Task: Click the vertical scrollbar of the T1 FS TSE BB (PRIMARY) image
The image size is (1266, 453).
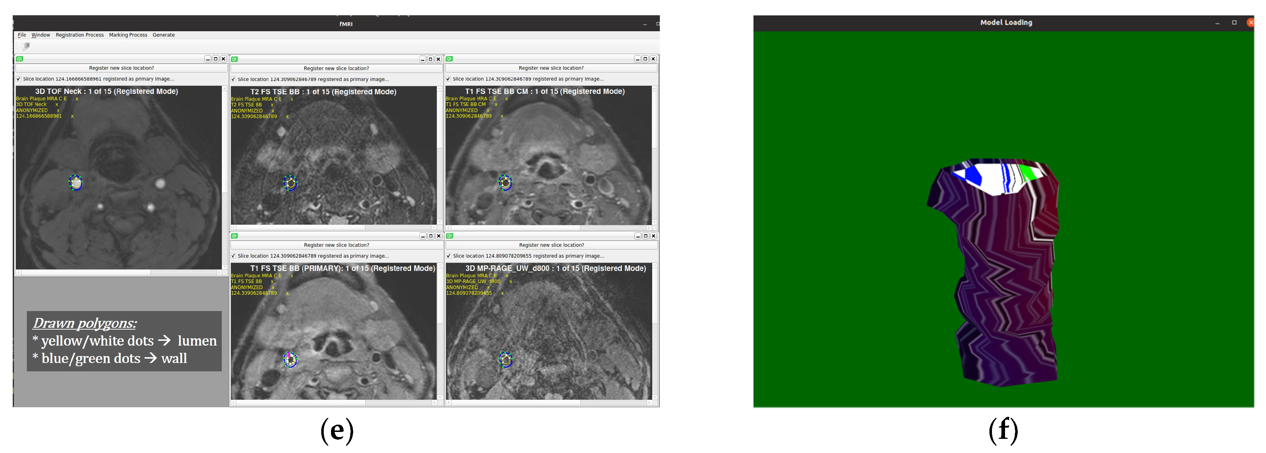Action: pos(440,331)
